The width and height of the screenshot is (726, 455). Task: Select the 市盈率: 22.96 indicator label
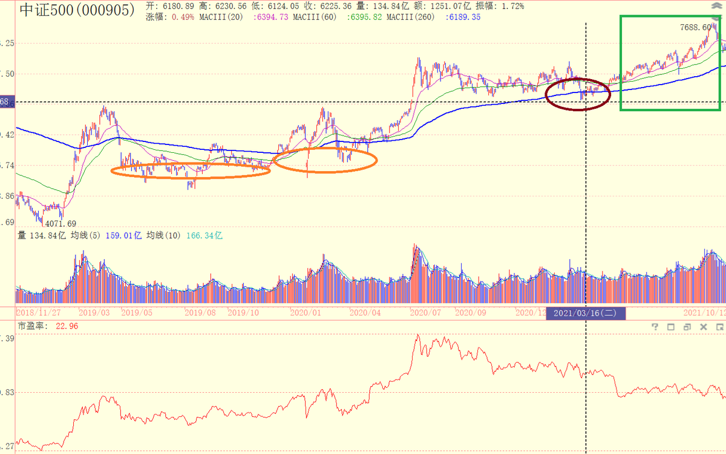tap(48, 326)
